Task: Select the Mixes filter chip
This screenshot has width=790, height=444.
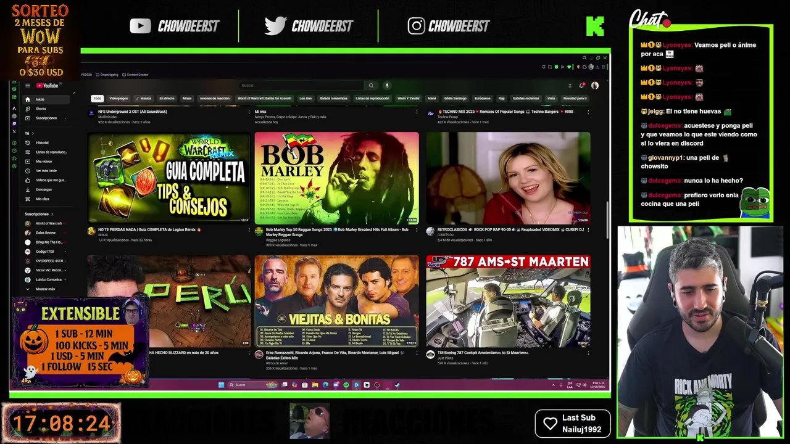Action: coord(187,98)
